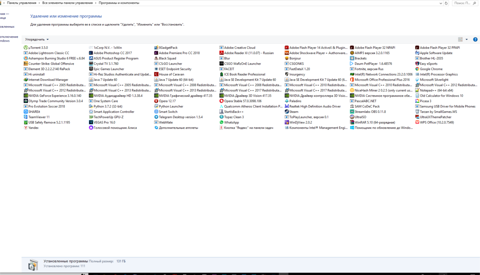Click the µTorrent 3.5.0 icon
This screenshot has height=275, width=480.
tap(26, 48)
